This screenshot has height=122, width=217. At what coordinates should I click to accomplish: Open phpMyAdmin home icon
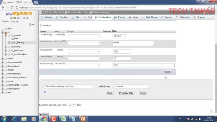[x=12, y=18]
